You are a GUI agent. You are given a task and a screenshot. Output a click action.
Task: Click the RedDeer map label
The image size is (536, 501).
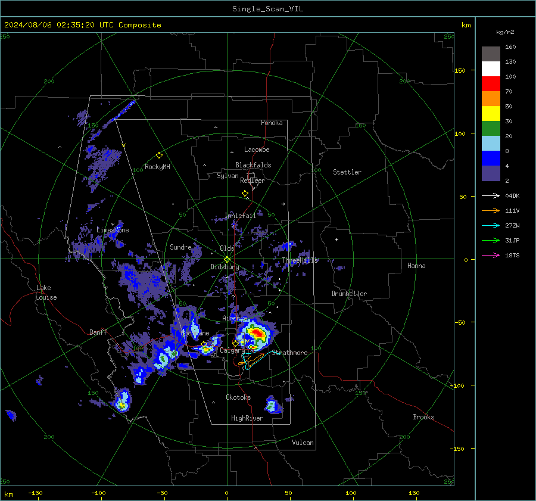(253, 181)
